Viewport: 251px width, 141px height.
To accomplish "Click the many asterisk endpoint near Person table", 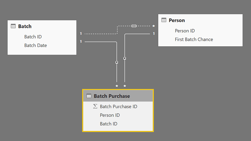I will [x=154, y=26].
